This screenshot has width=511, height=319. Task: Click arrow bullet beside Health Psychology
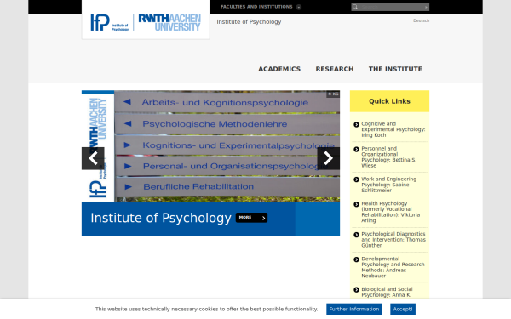pos(356,204)
